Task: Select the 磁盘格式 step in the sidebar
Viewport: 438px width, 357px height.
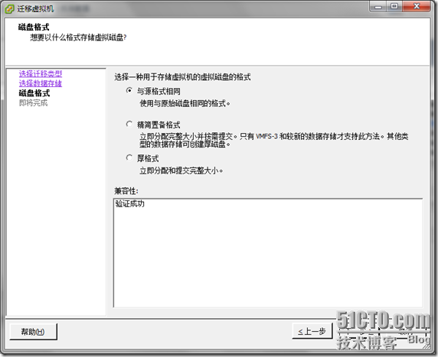Action: (x=34, y=93)
